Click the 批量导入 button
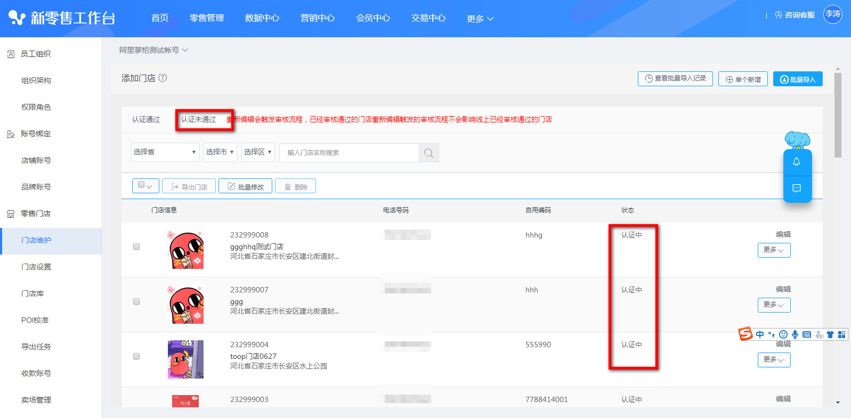This screenshot has height=418, width=851. pyautogui.click(x=797, y=79)
